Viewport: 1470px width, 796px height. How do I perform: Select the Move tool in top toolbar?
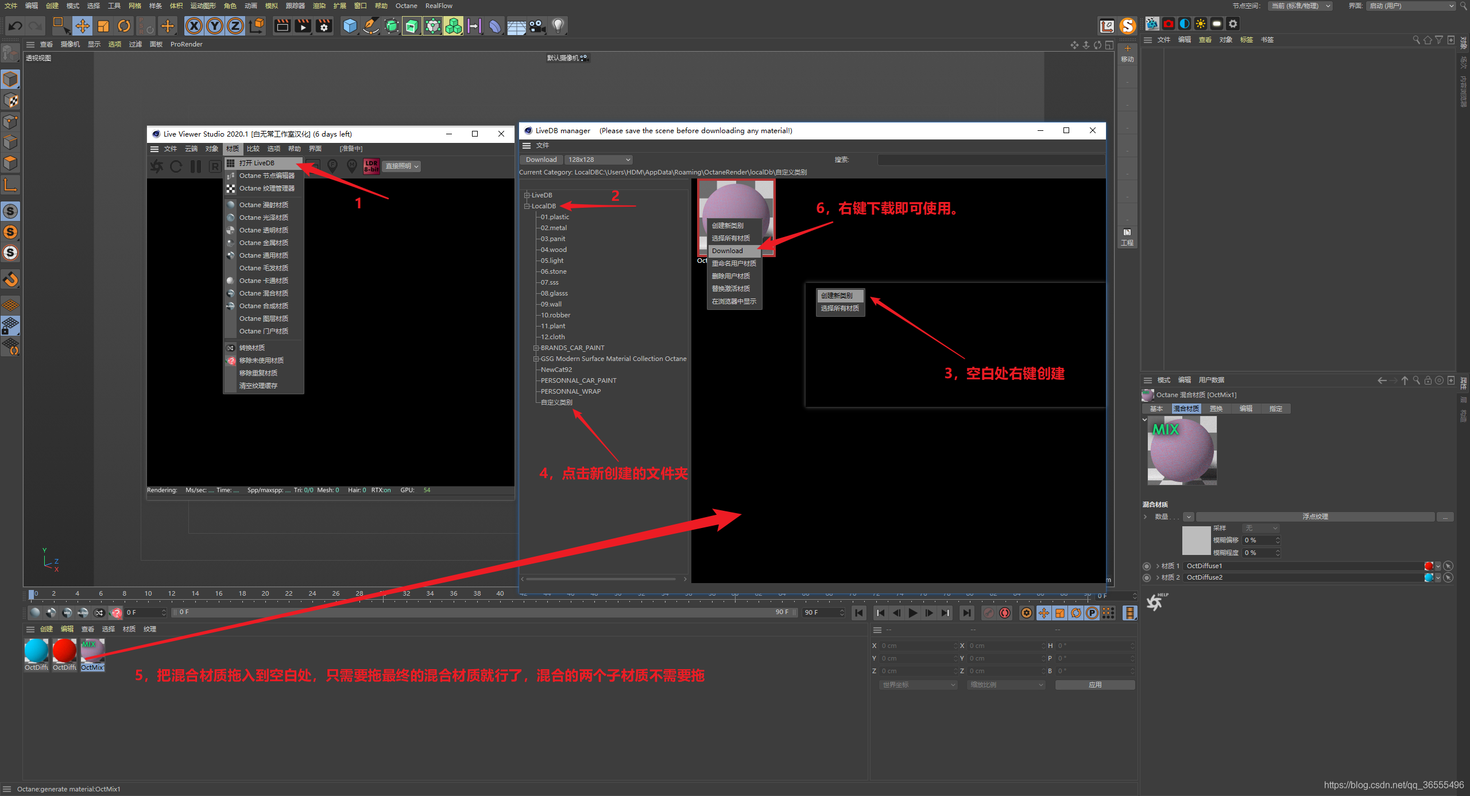83,26
